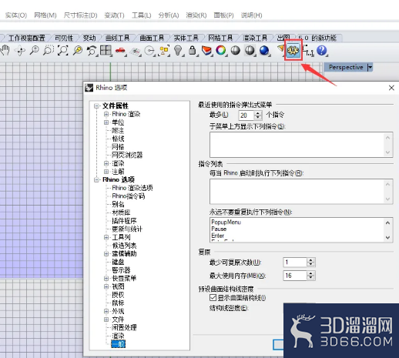
Task: Click the light bulb hide objects icon
Action: (178, 50)
